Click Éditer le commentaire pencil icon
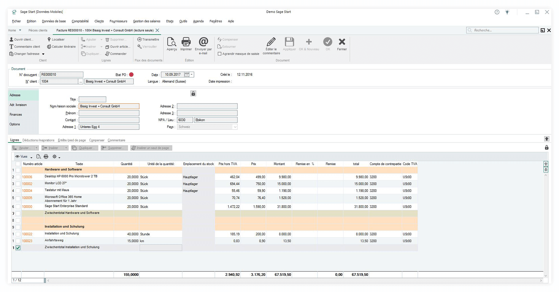This screenshot has height=292, width=559. (x=271, y=42)
